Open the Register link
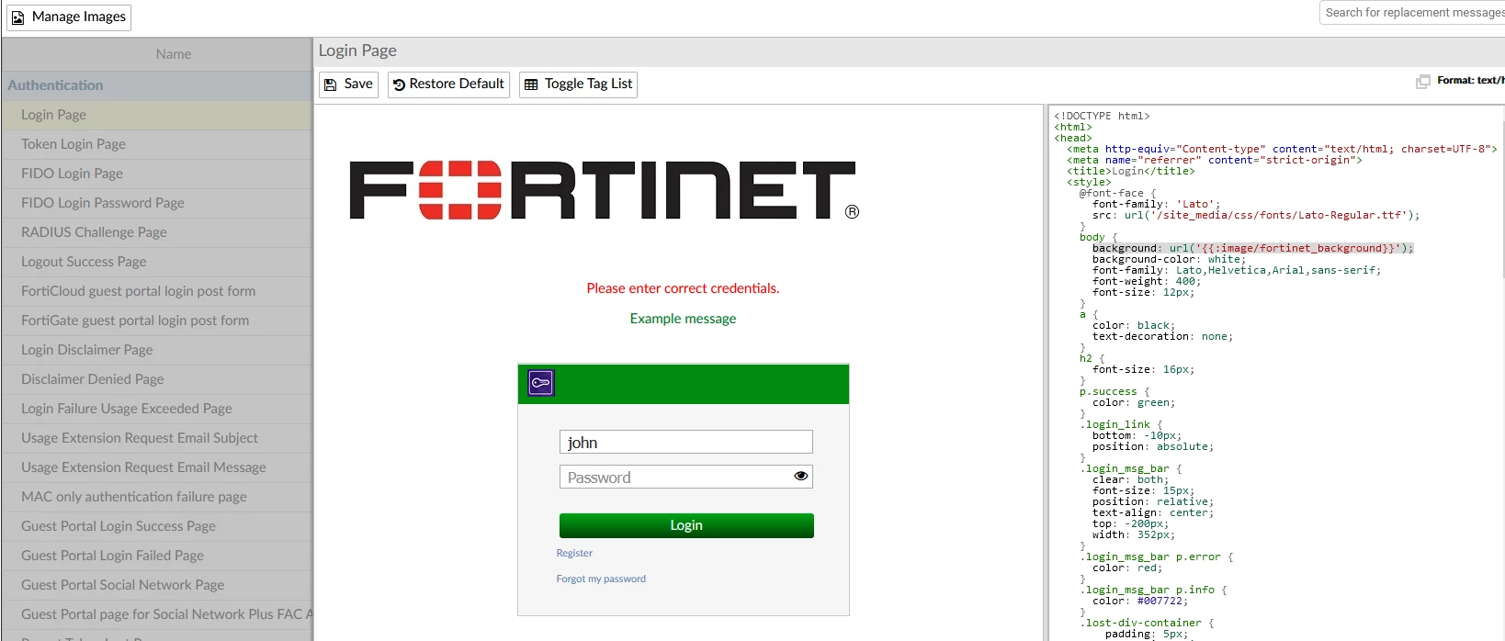The image size is (1505, 641). tap(574, 553)
